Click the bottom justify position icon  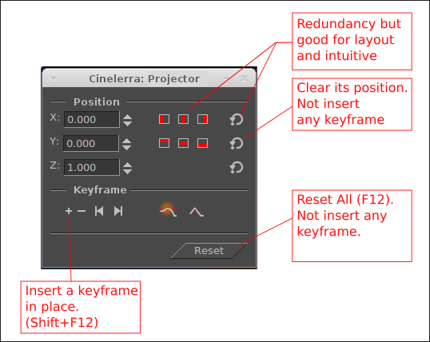coord(202,143)
